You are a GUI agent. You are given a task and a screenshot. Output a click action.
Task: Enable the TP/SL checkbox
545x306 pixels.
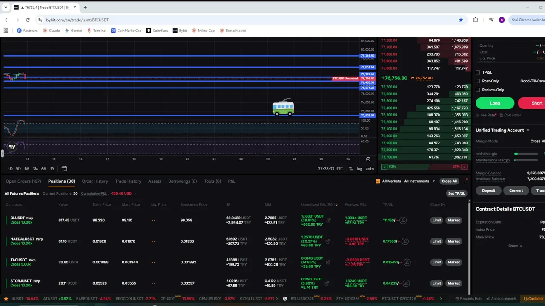[478, 73]
